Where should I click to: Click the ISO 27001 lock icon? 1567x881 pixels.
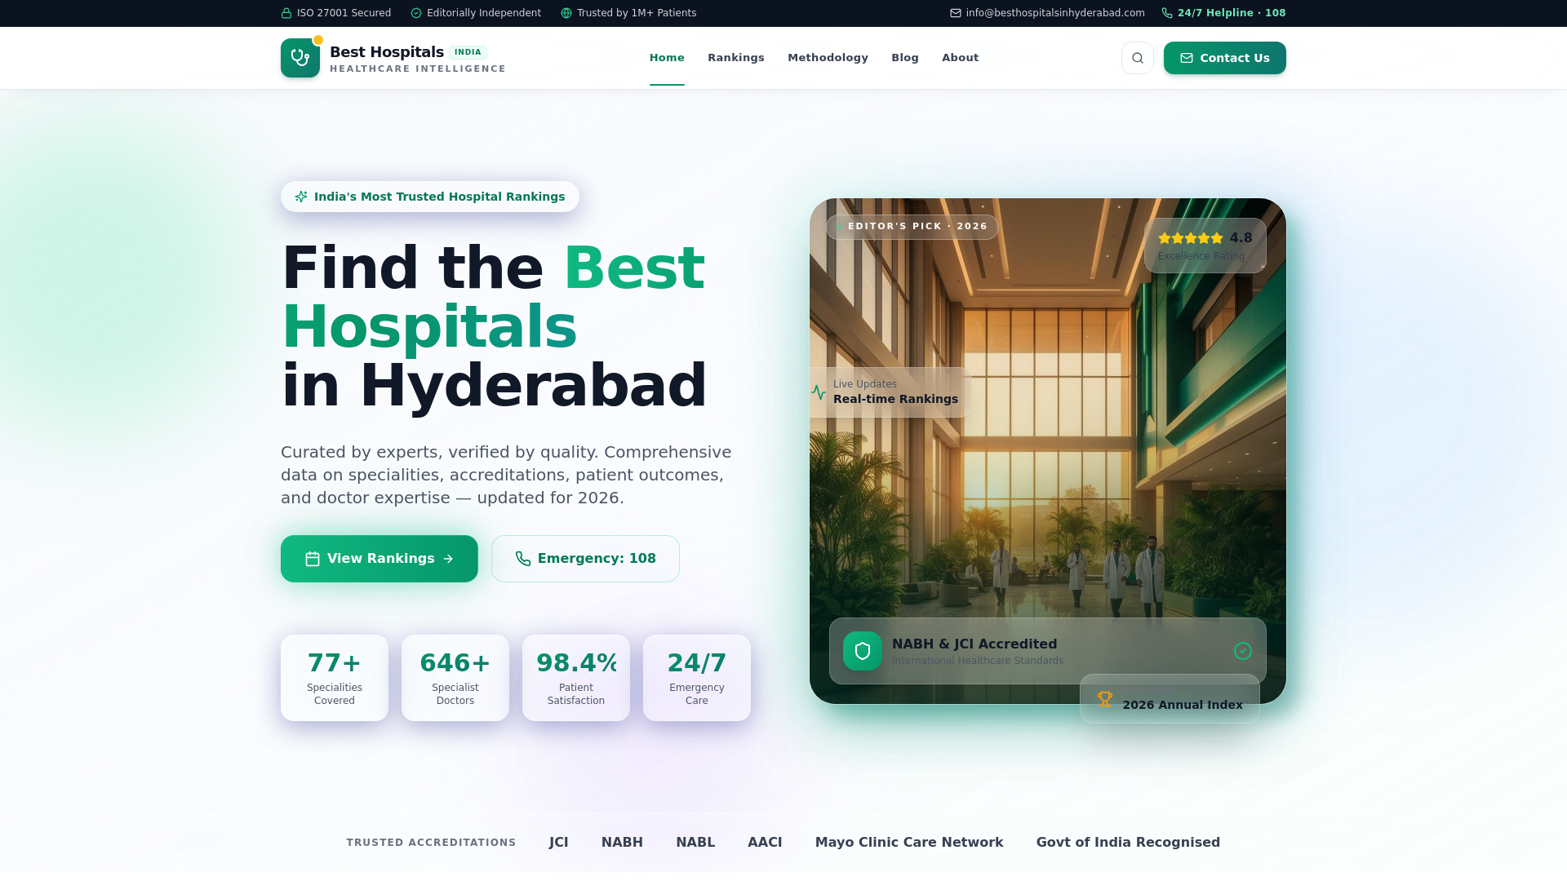pos(286,13)
